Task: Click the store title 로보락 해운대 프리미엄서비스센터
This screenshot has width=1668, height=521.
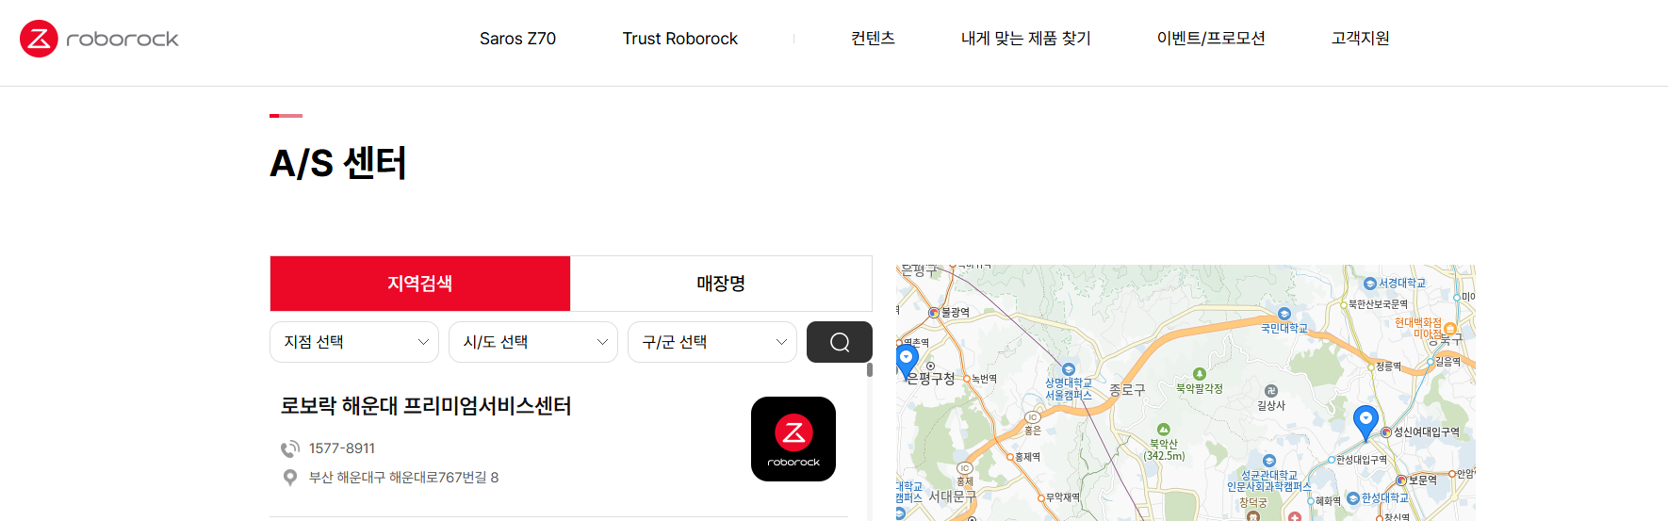Action: coord(426,406)
